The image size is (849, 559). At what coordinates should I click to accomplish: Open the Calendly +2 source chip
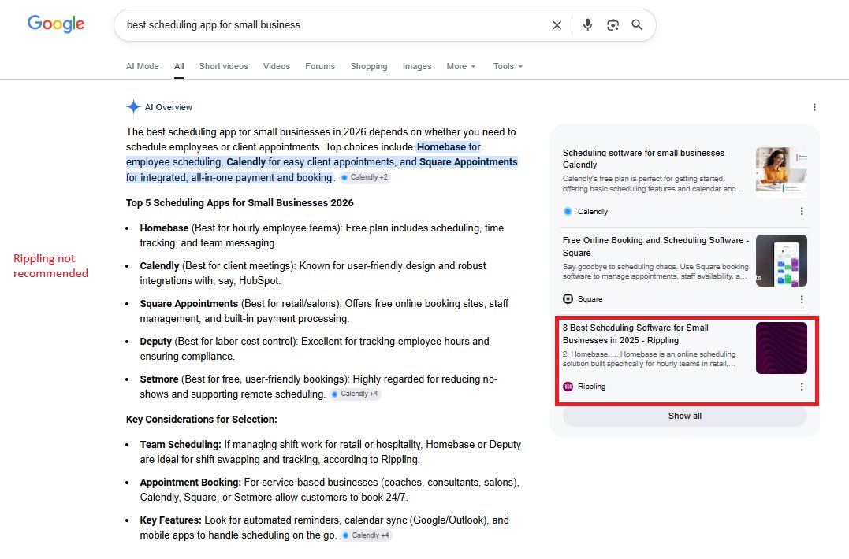pyautogui.click(x=365, y=177)
